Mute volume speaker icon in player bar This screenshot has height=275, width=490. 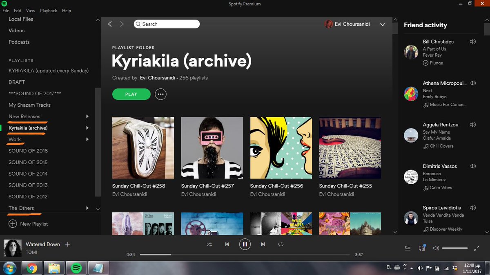coord(436,248)
